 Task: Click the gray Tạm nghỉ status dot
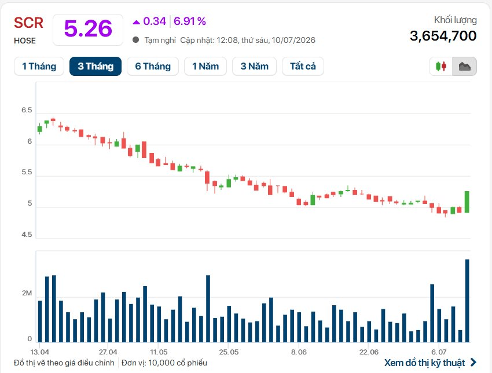click(x=136, y=40)
